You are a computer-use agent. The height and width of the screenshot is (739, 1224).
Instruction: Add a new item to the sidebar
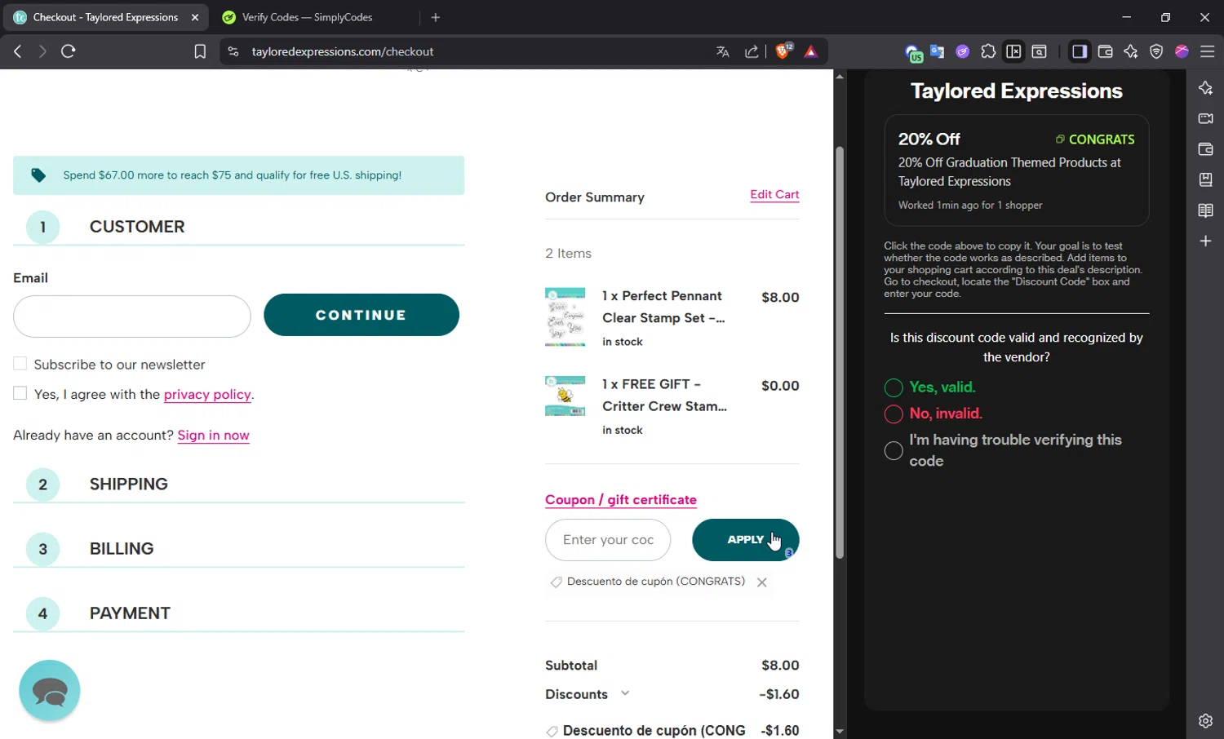point(1205,241)
